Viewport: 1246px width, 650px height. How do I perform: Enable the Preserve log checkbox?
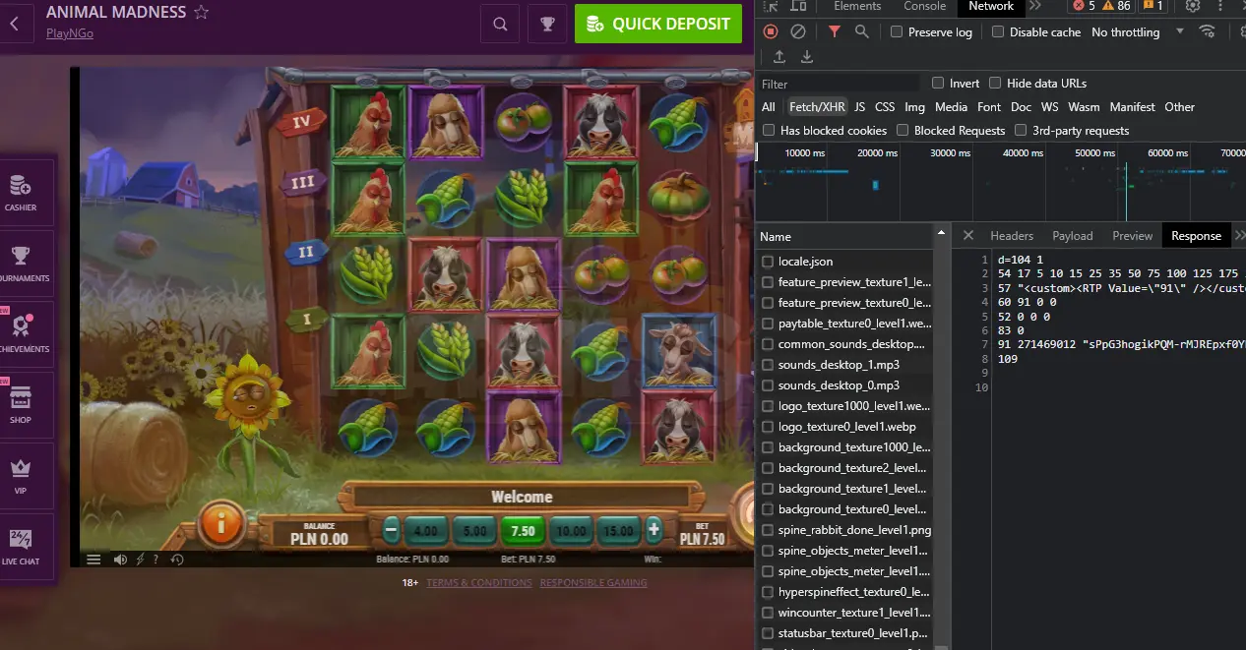coord(897,31)
